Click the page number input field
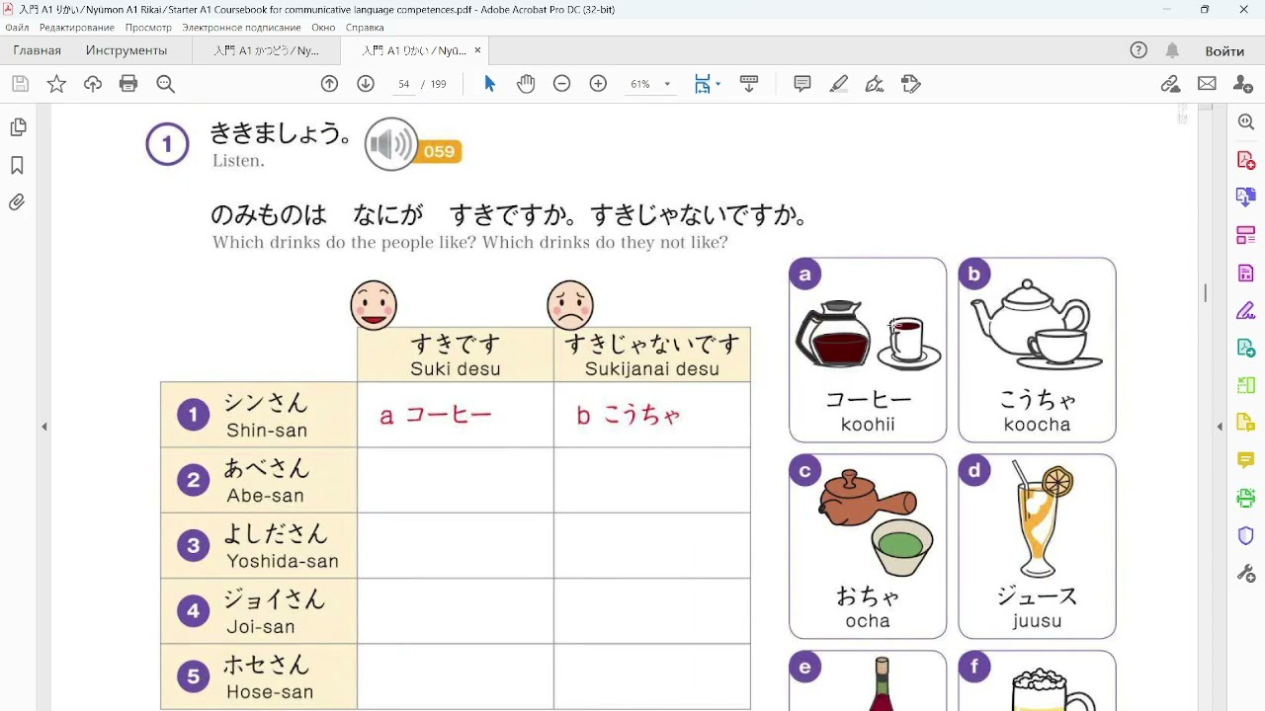This screenshot has width=1265, height=711. click(x=403, y=84)
